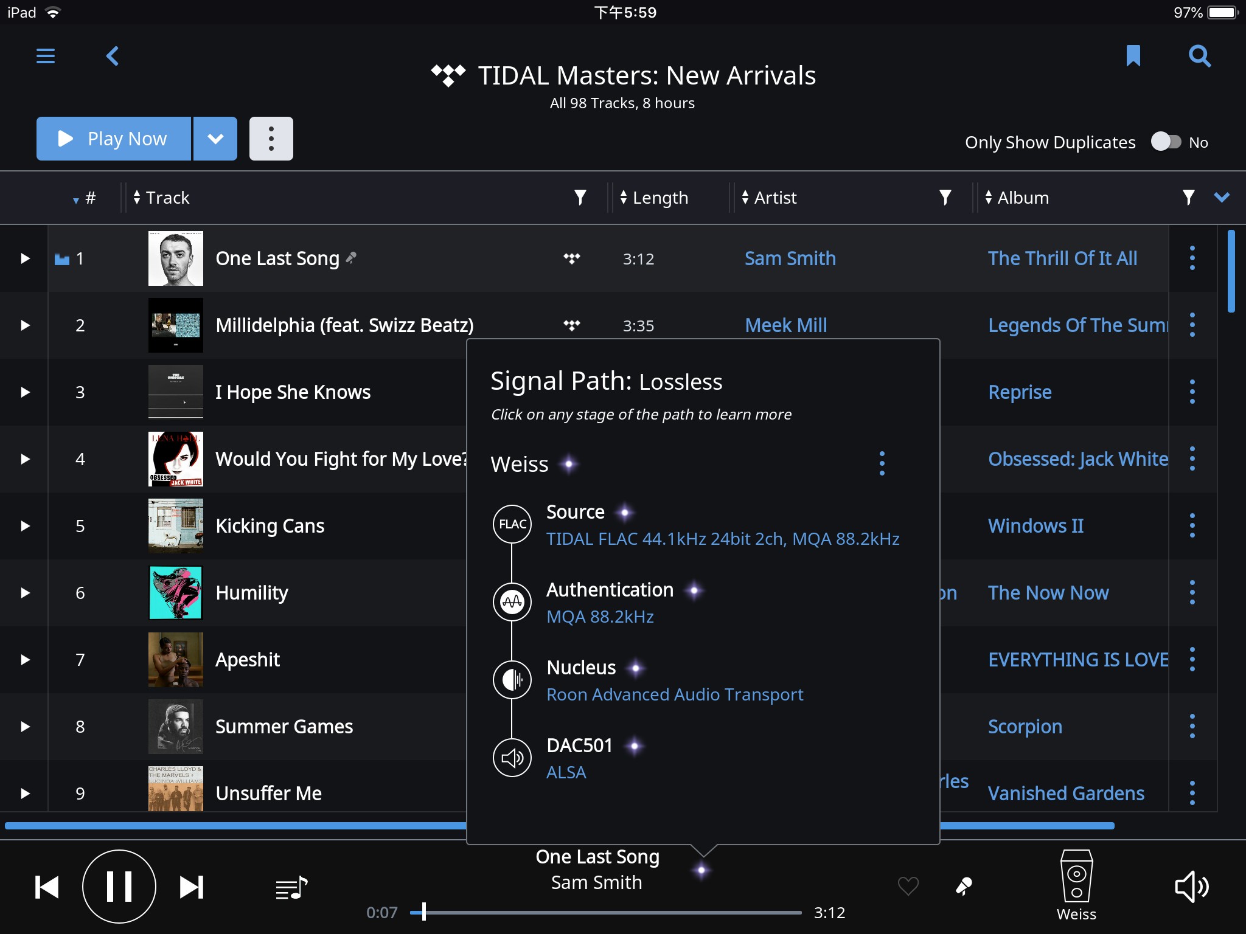This screenshot has height=934, width=1246.
Task: Open row options for track 4 Obsessed row
Action: 1192,459
